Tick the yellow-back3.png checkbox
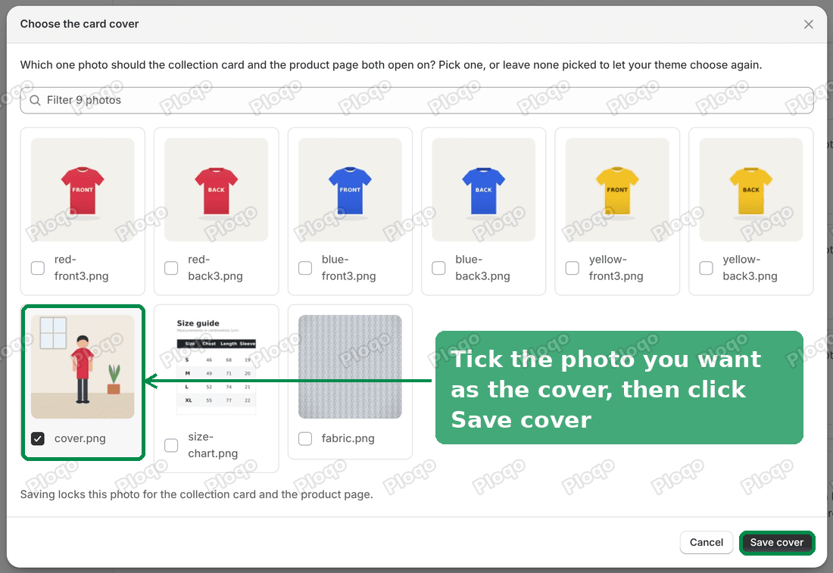This screenshot has height=573, width=833. point(706,268)
